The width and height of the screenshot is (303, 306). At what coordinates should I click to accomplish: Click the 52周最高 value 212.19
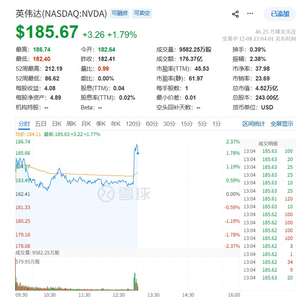click(x=54, y=69)
